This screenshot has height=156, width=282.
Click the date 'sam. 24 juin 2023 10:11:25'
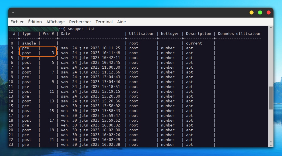pyautogui.click(x=90, y=48)
